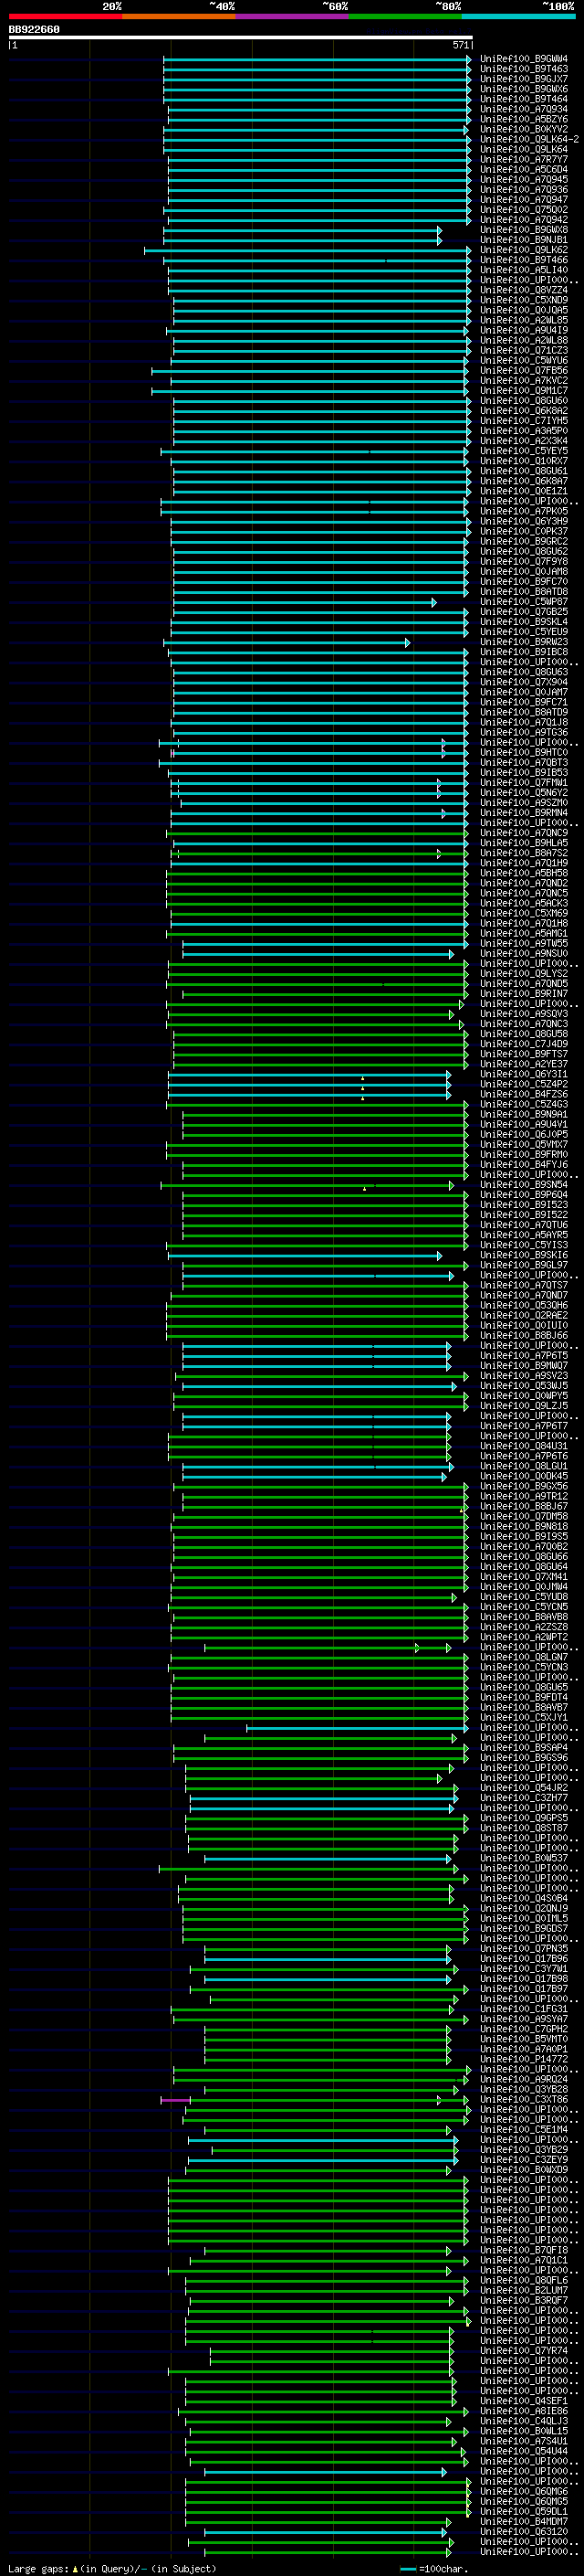Screen dimensions: 584x2576
Task: Select the UniRef100_C5XND9 label
Action: click(x=524, y=300)
